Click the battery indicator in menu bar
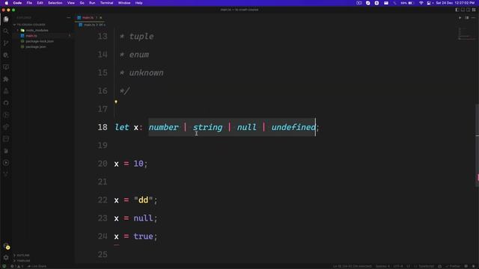Image resolution: width=479 pixels, height=269 pixels. pos(407,3)
